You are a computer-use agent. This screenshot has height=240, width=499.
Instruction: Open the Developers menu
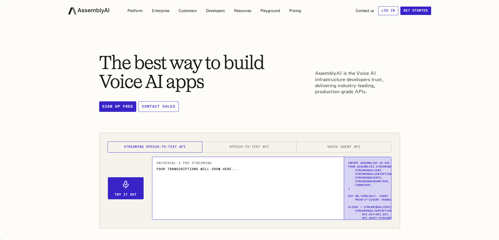[x=215, y=11]
